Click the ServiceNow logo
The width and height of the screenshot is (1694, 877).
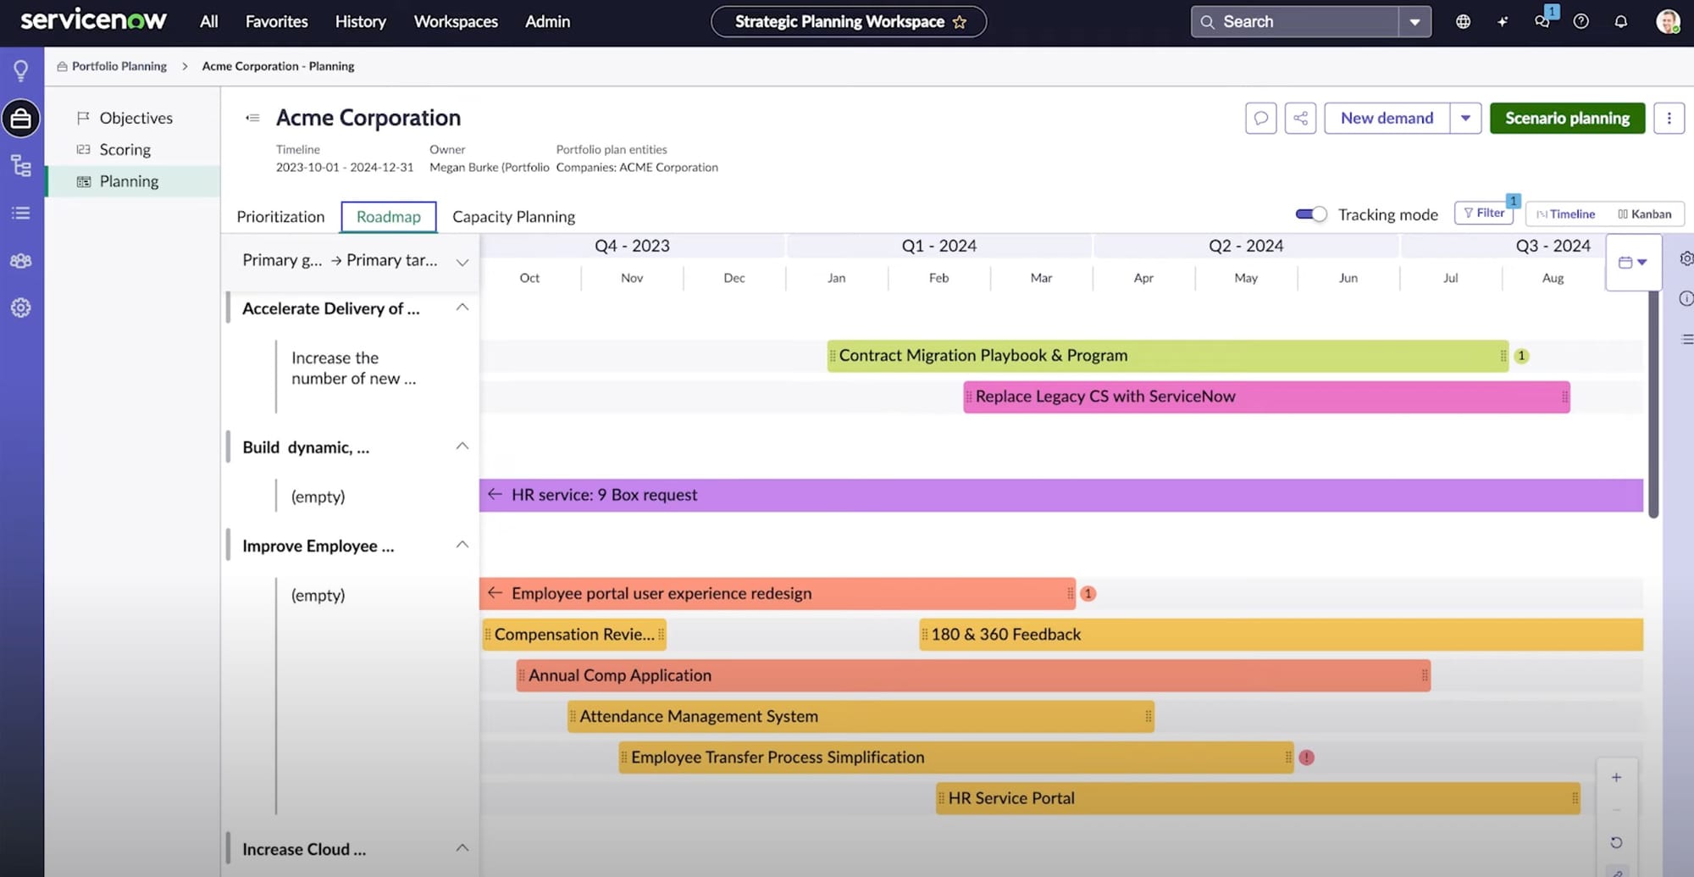pyautogui.click(x=93, y=20)
